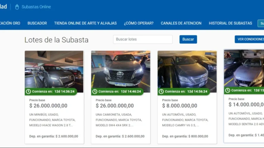The image size is (264, 148).
Task: Click the mouse icon beside Subastas Online
Action: [x=17, y=7]
